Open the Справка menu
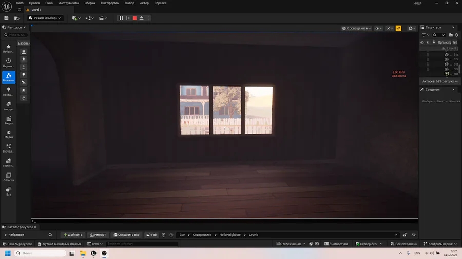This screenshot has width=462, height=259. click(x=160, y=3)
